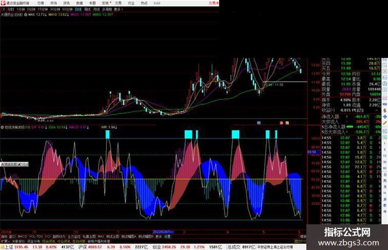Select the 1-minute shortcut in right sidebar

[x=385, y=144]
